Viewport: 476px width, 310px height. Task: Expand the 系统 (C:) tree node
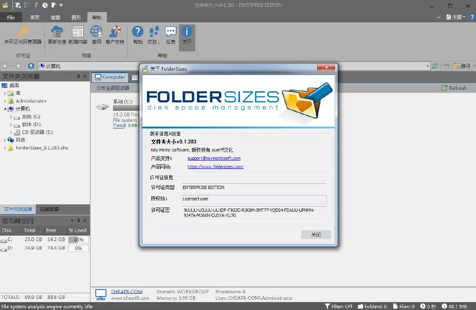point(11,117)
